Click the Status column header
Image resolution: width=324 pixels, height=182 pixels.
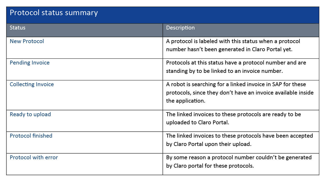[17, 28]
